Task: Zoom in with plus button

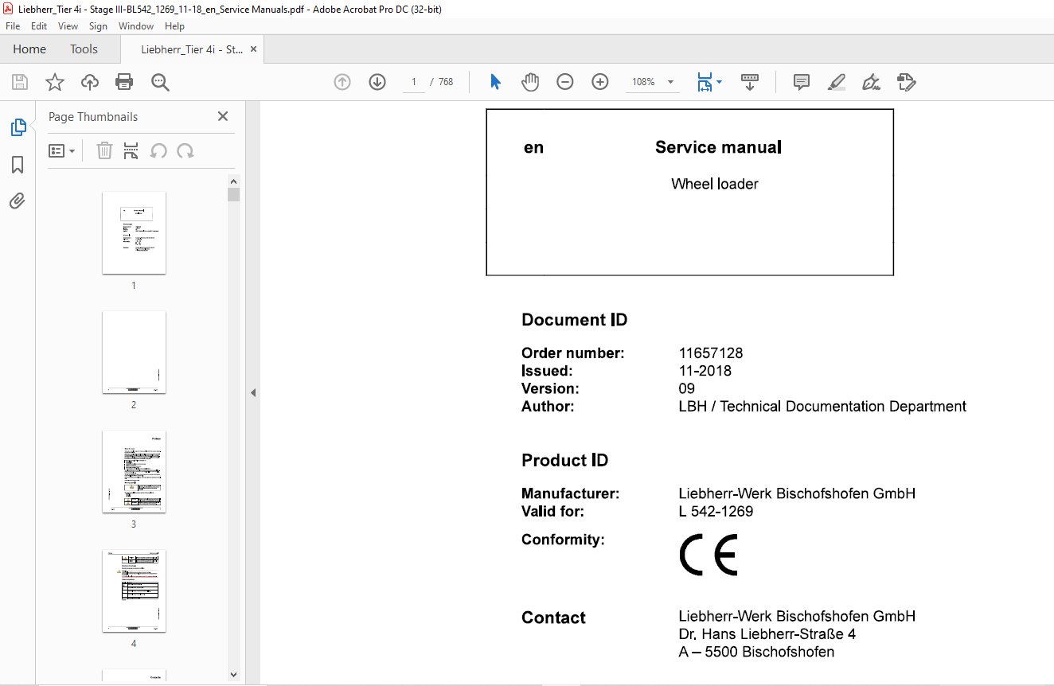Action: click(600, 82)
